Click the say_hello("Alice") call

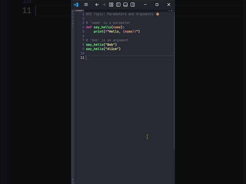[x=103, y=49]
